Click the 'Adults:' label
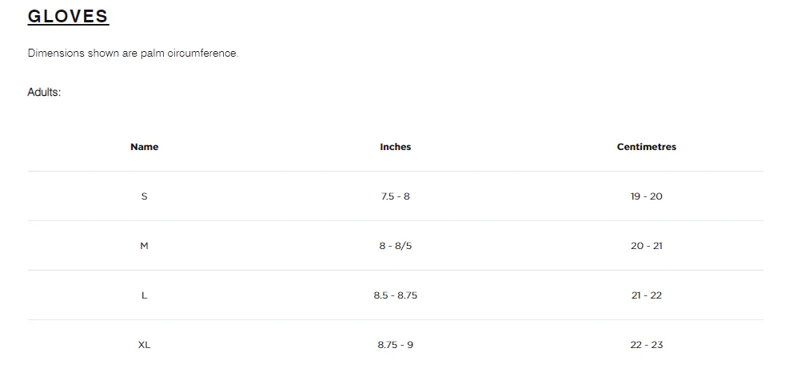Screen dimensions: 805x380 point(44,93)
